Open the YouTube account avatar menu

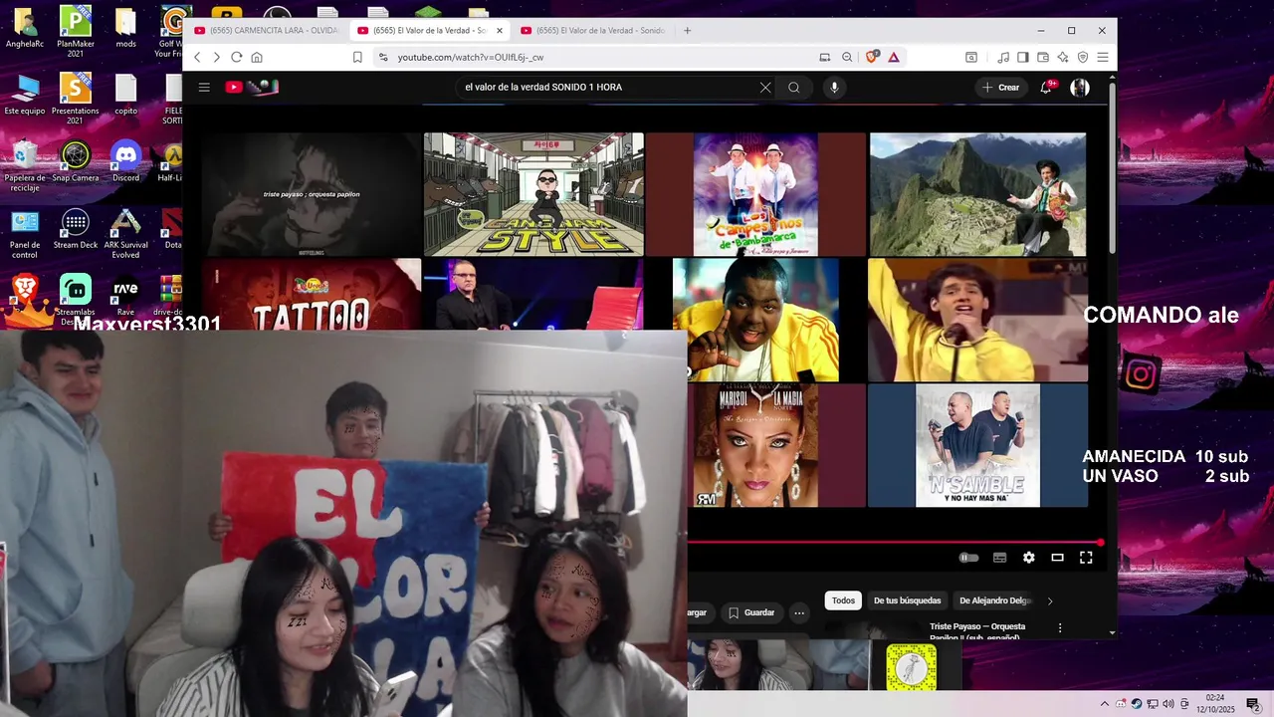pos(1080,88)
